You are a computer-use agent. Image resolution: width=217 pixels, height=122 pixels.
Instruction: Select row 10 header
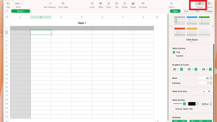tap(7, 66)
